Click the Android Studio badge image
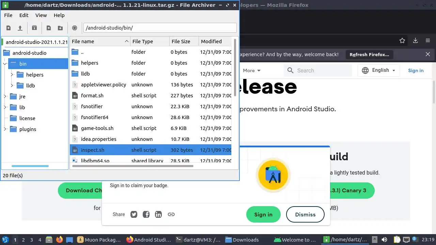The image size is (436, 245). click(x=273, y=176)
